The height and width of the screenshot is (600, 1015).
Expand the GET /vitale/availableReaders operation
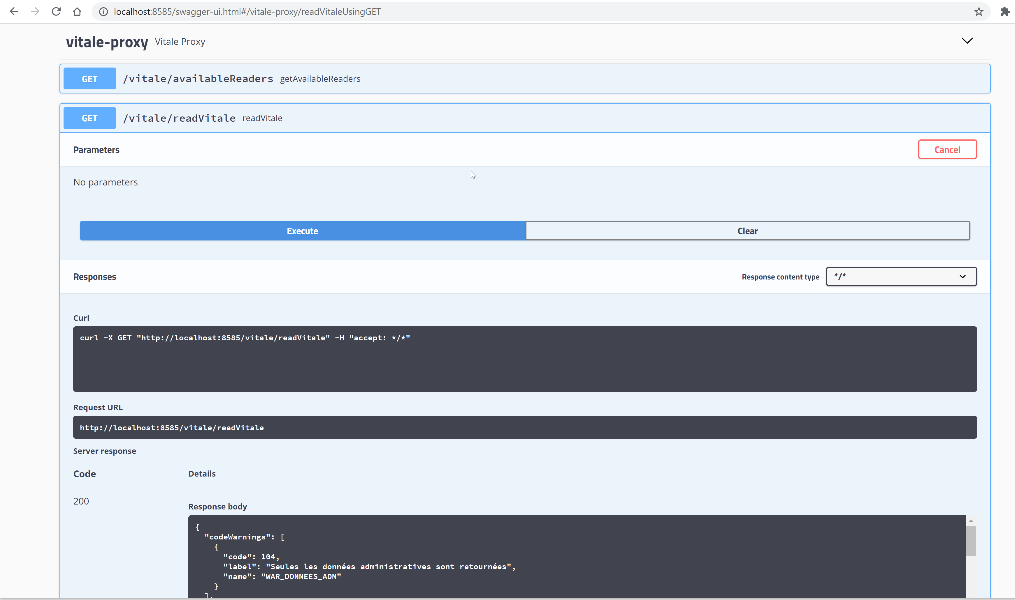525,78
